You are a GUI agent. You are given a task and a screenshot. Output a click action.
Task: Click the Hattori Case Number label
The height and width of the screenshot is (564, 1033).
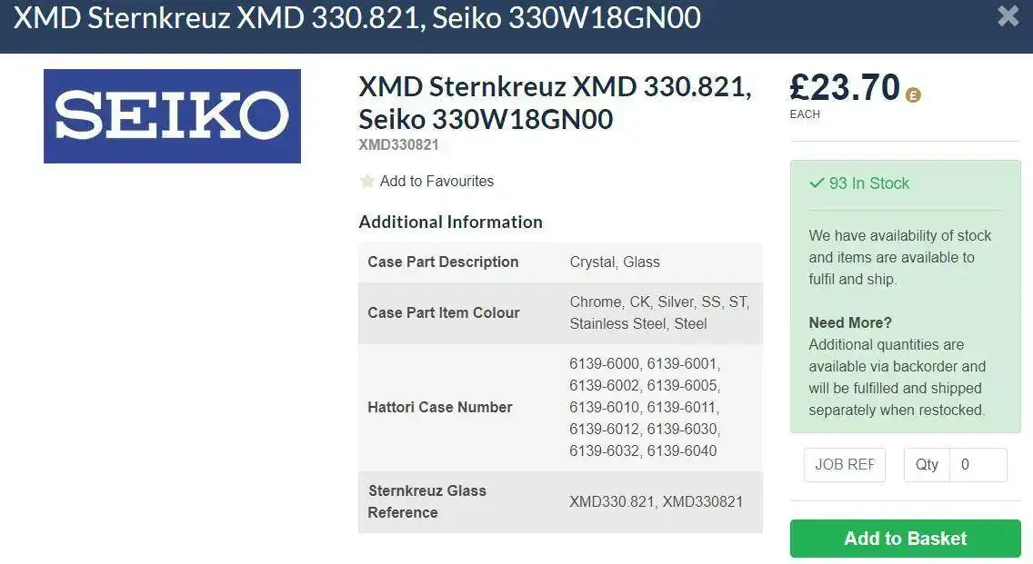[x=440, y=408]
